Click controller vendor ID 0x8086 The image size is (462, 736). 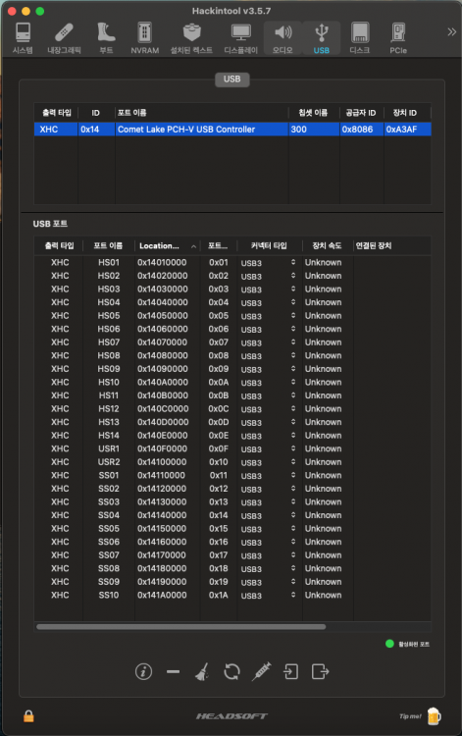click(x=357, y=130)
